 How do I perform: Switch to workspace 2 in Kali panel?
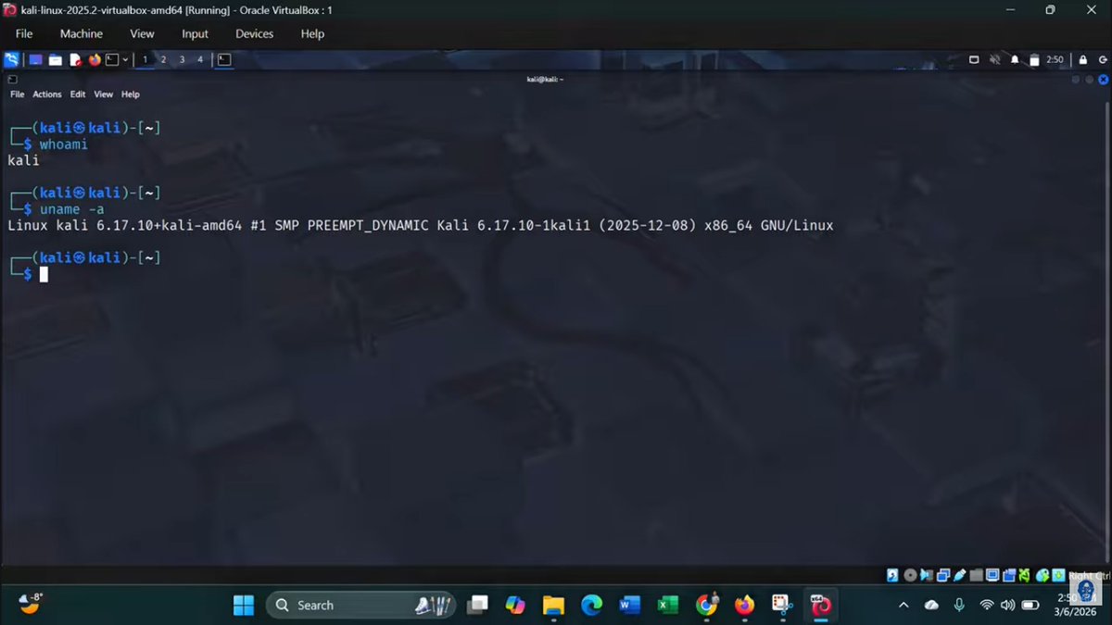point(163,60)
